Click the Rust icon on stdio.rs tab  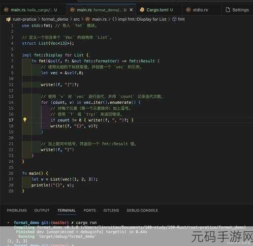pos(189,10)
